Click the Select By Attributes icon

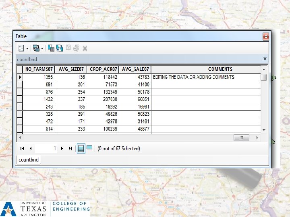click(51, 48)
